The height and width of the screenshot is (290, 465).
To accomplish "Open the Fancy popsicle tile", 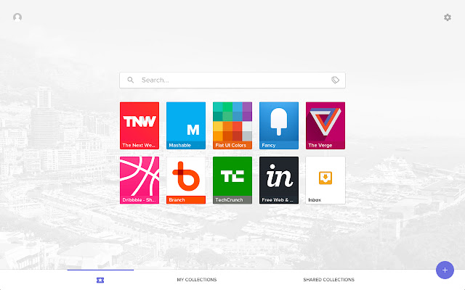I will click(x=279, y=125).
